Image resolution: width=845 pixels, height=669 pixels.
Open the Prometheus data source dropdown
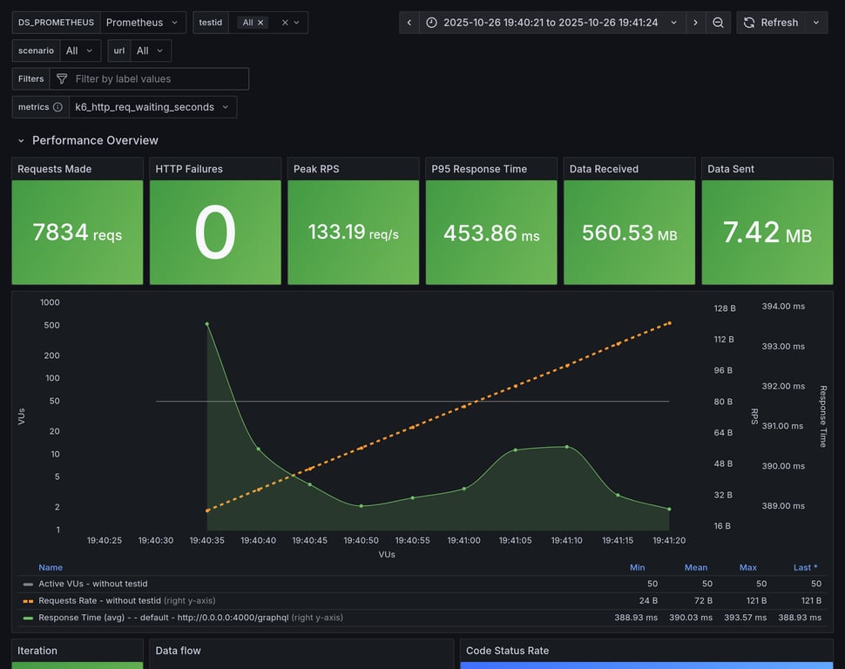tap(143, 23)
